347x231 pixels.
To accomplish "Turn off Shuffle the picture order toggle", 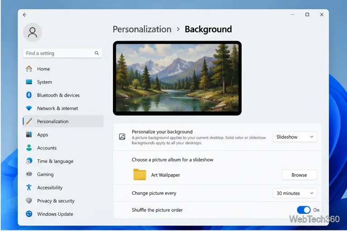I will [x=304, y=210].
